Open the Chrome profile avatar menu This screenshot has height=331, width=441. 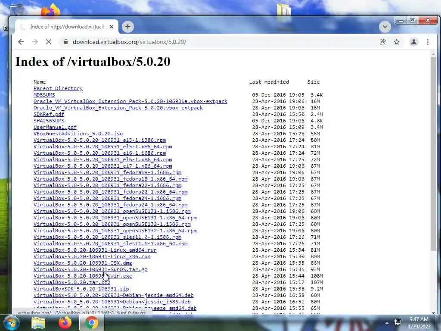point(414,42)
